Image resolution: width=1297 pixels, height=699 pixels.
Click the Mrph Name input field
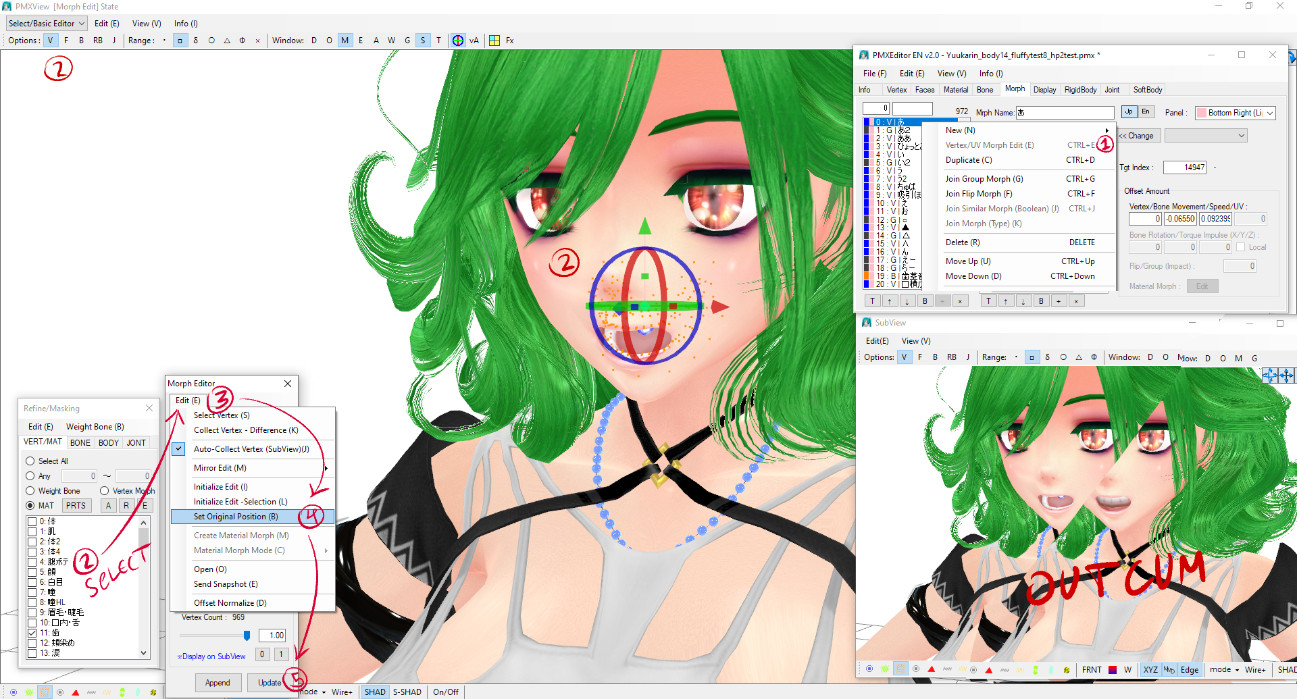[1065, 113]
